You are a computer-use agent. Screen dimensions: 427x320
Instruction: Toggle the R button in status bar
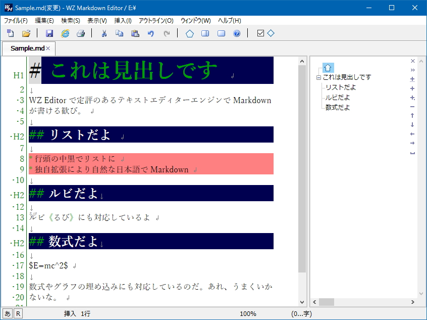coord(18,314)
